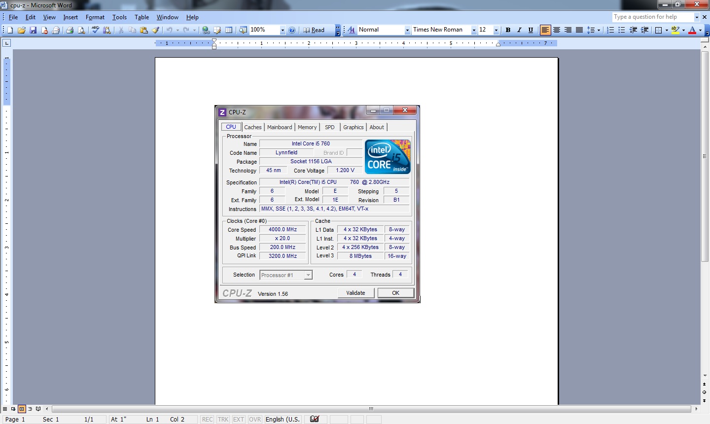Set Align Left alignment
The width and height of the screenshot is (710, 424).
(x=545, y=30)
